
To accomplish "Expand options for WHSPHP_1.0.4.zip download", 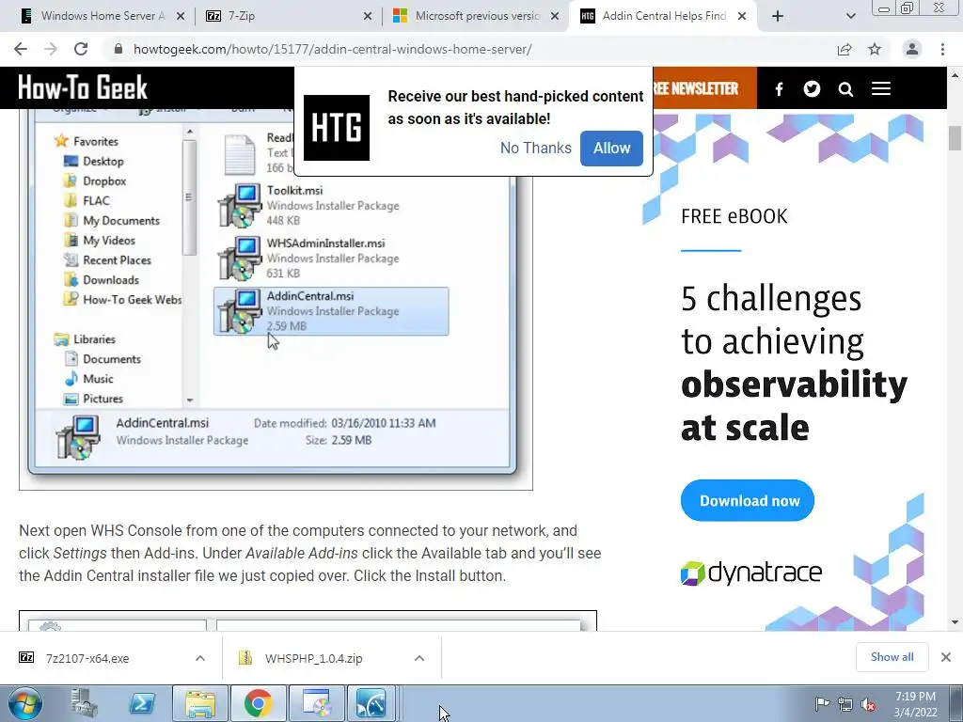I will 418,658.
